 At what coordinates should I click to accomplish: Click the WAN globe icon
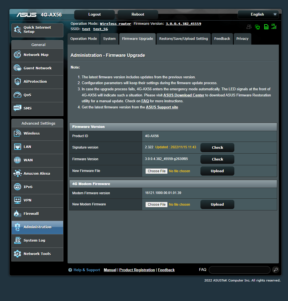click(18, 160)
